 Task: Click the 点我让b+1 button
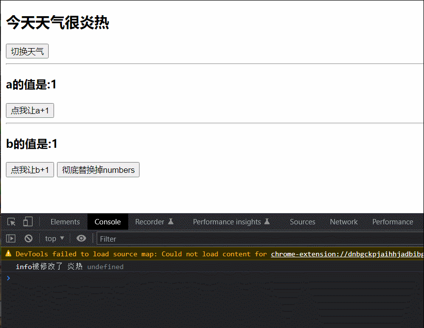[x=29, y=169]
